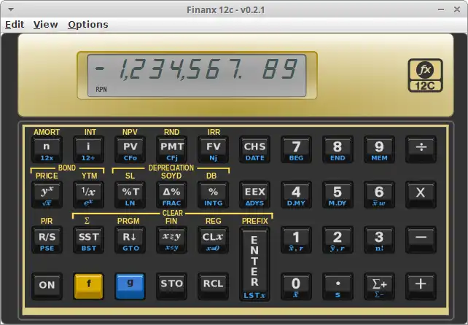Tap the number 4 key
The width and height of the screenshot is (468, 325).
click(296, 195)
